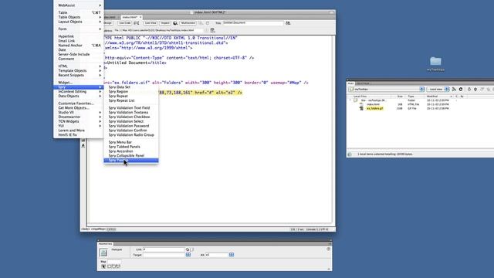
Task: Select Spry Menu Bar item
Action: pos(131,142)
